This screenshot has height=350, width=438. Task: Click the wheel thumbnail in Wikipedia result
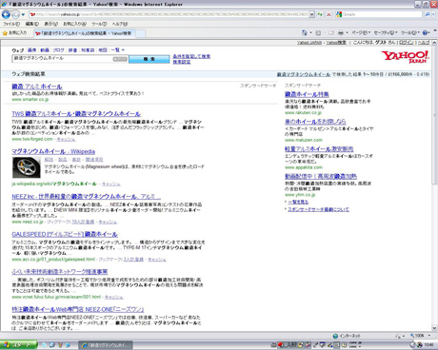coord(27,167)
